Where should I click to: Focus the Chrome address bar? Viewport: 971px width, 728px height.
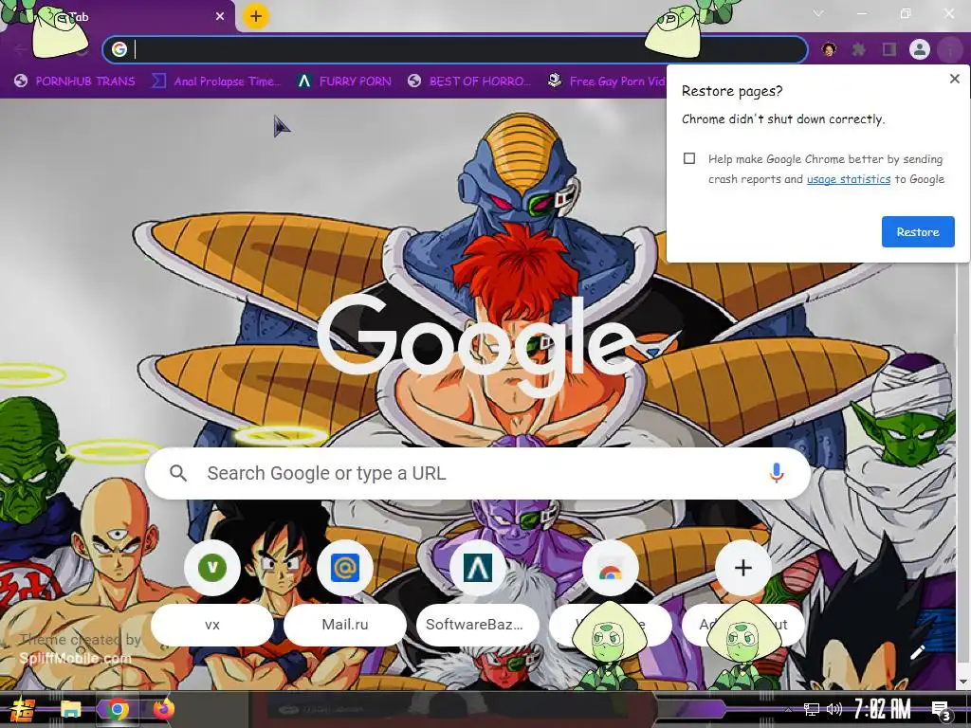tap(455, 49)
